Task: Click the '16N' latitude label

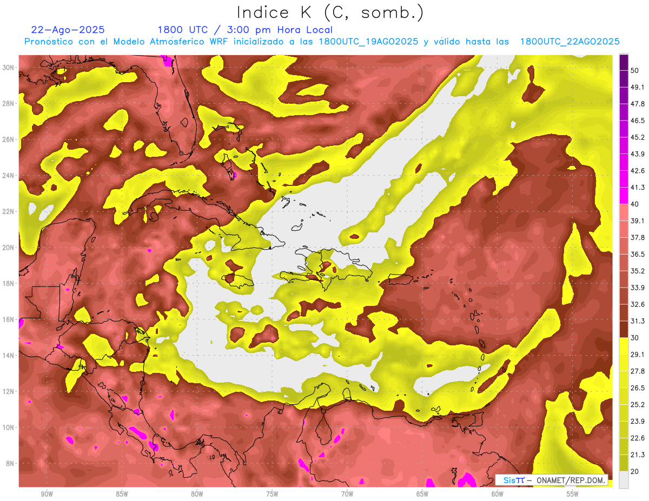Action: pyautogui.click(x=8, y=319)
